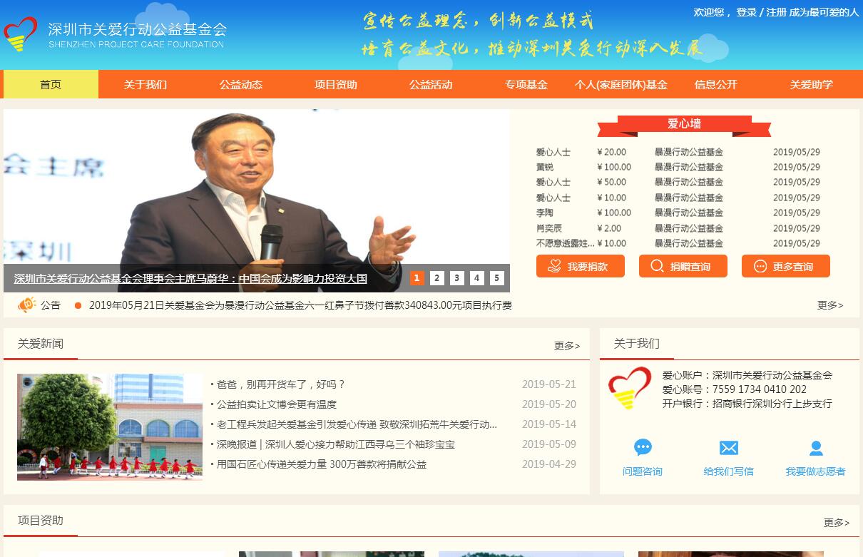
Task: Click the chat bubble 问题咨询 icon
Action: point(643,448)
